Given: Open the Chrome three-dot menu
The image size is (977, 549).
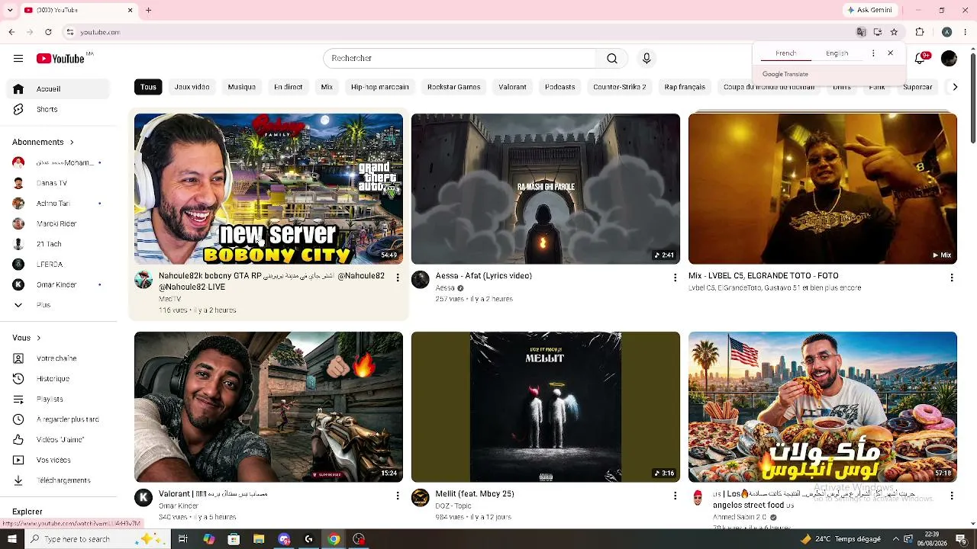Looking at the screenshot, I should point(966,32).
